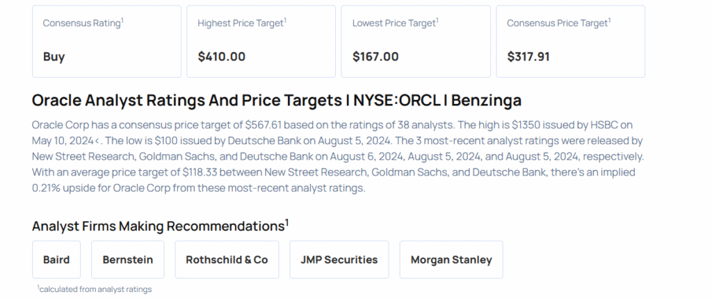Click the Highest Price Target label

point(241,23)
